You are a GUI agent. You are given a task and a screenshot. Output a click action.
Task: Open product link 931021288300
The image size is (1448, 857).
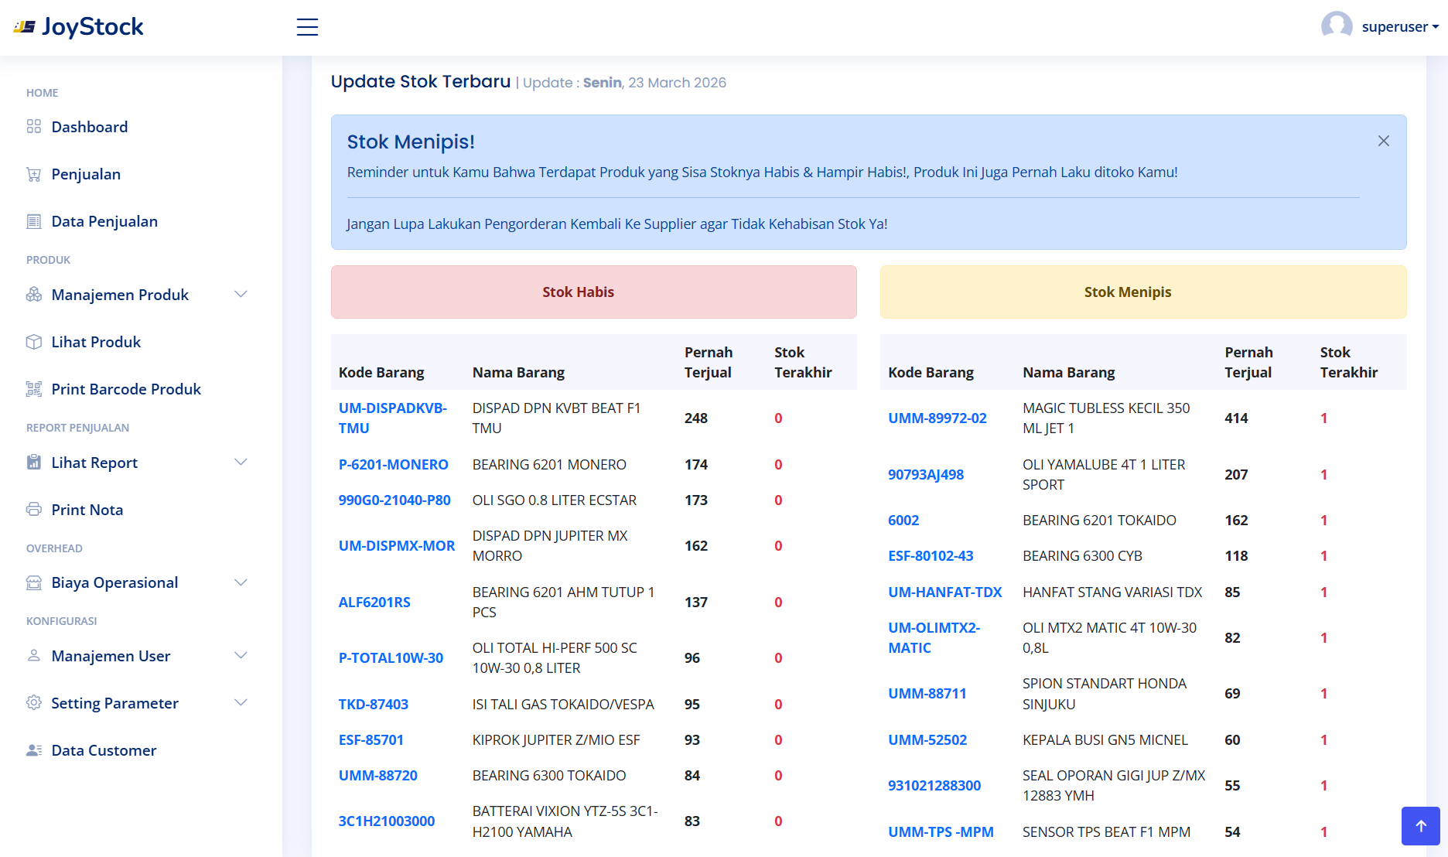click(x=934, y=786)
